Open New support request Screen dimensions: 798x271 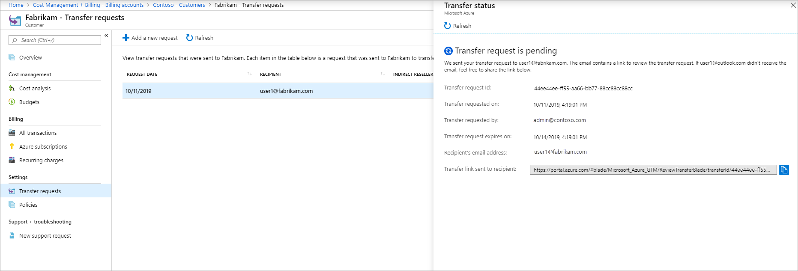coord(45,236)
